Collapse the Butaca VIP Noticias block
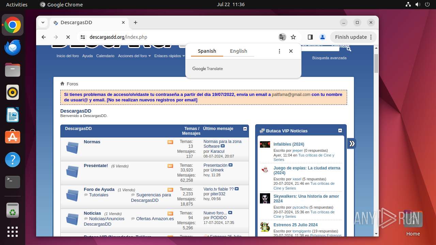436x245 pixels. tap(340, 131)
